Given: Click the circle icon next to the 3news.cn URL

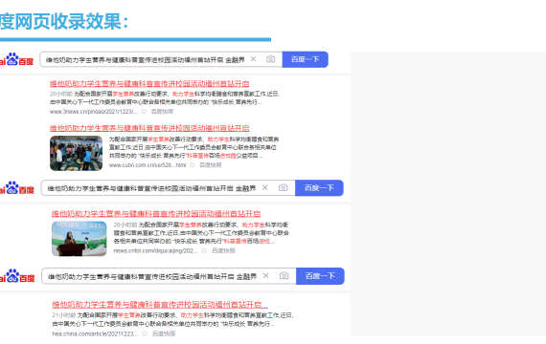Looking at the screenshot, I should pyautogui.click(x=144, y=112).
